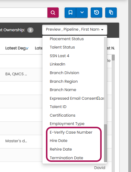The width and height of the screenshot is (131, 172).
Task: Select LinkedIn column option
Action: pos(57,64)
